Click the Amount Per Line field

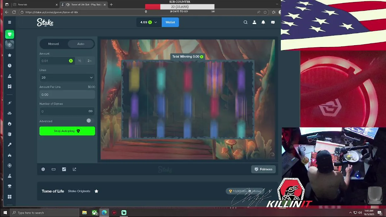[x=67, y=95]
